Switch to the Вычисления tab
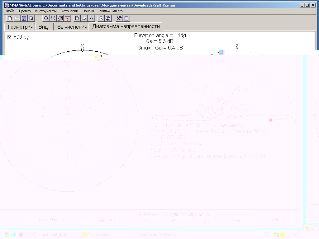Viewport: 319px width, 239px height. pyautogui.click(x=72, y=27)
